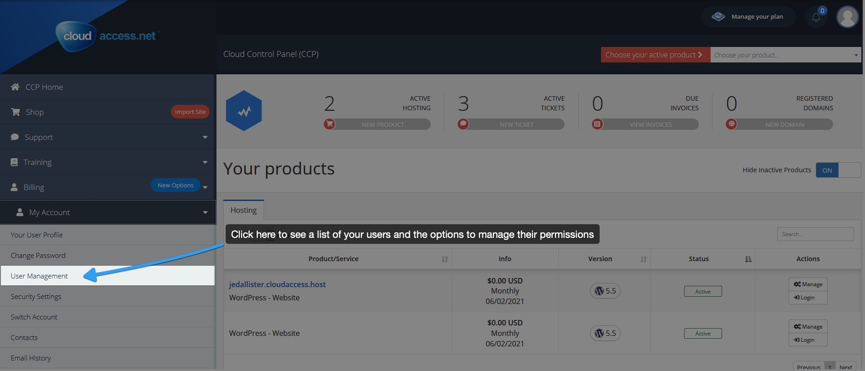
Task: Click the New Options badge
Action: tap(175, 185)
